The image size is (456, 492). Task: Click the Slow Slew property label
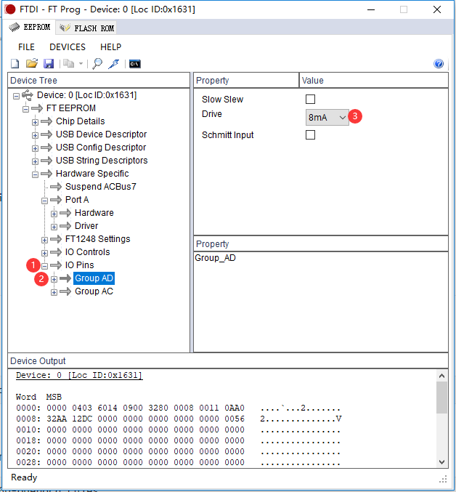(222, 100)
